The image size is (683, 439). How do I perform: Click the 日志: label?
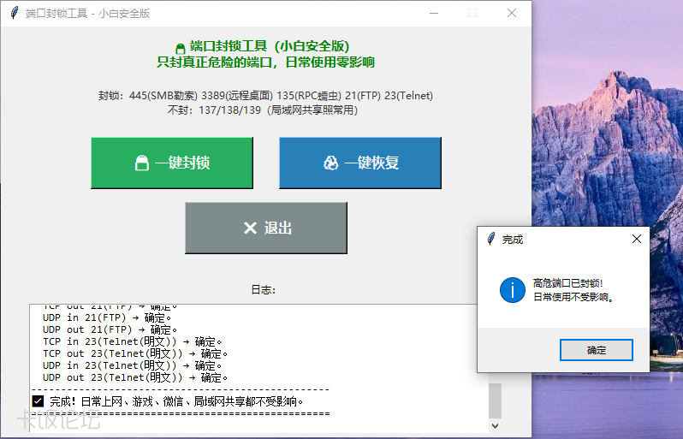[x=263, y=290]
